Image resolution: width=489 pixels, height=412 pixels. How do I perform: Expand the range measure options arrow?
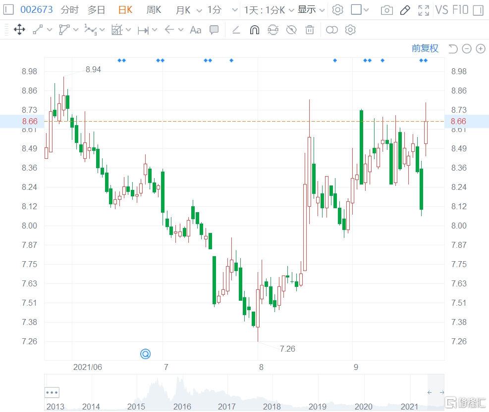(x=155, y=30)
